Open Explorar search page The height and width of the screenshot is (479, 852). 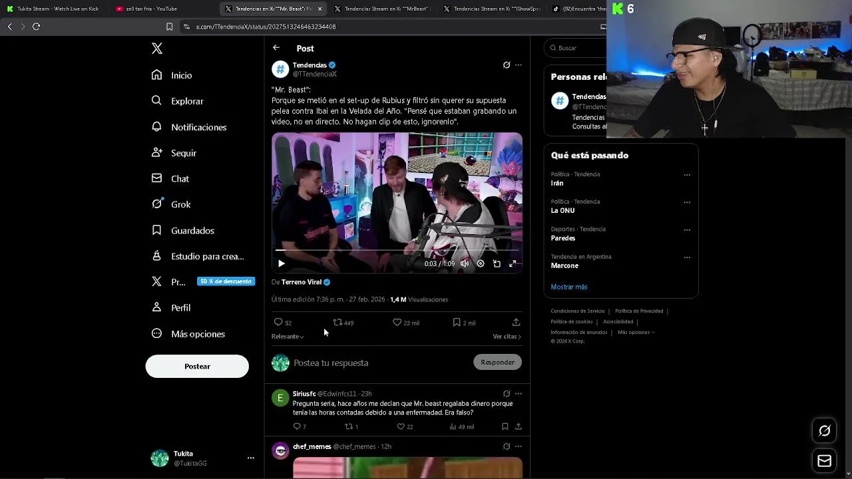(x=177, y=101)
